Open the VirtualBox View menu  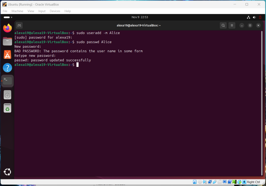(x=31, y=11)
